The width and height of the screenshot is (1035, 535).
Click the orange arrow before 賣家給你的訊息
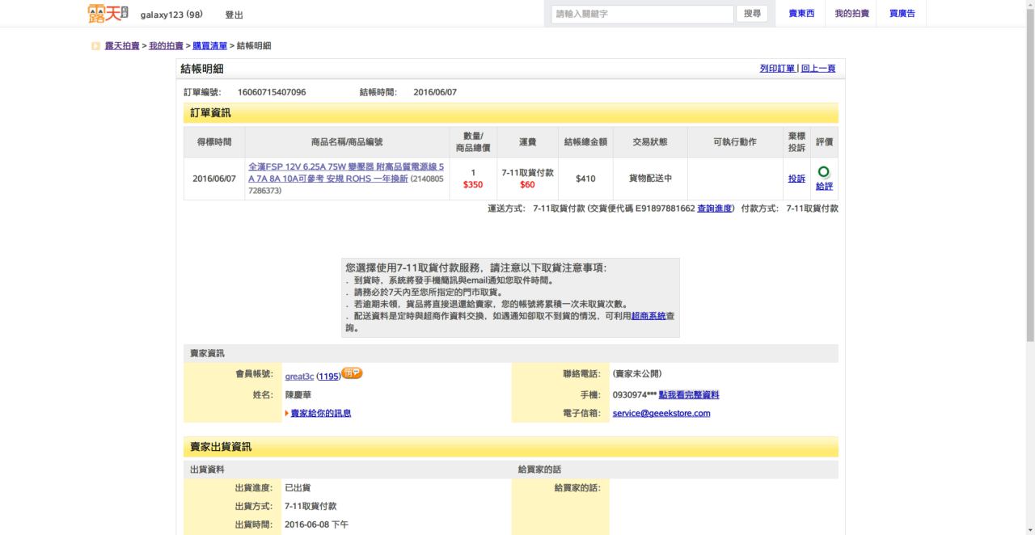287,414
